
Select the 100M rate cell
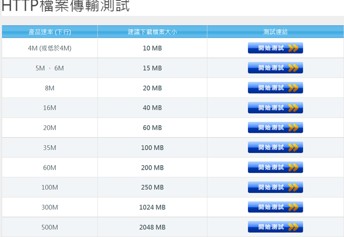[50, 187]
